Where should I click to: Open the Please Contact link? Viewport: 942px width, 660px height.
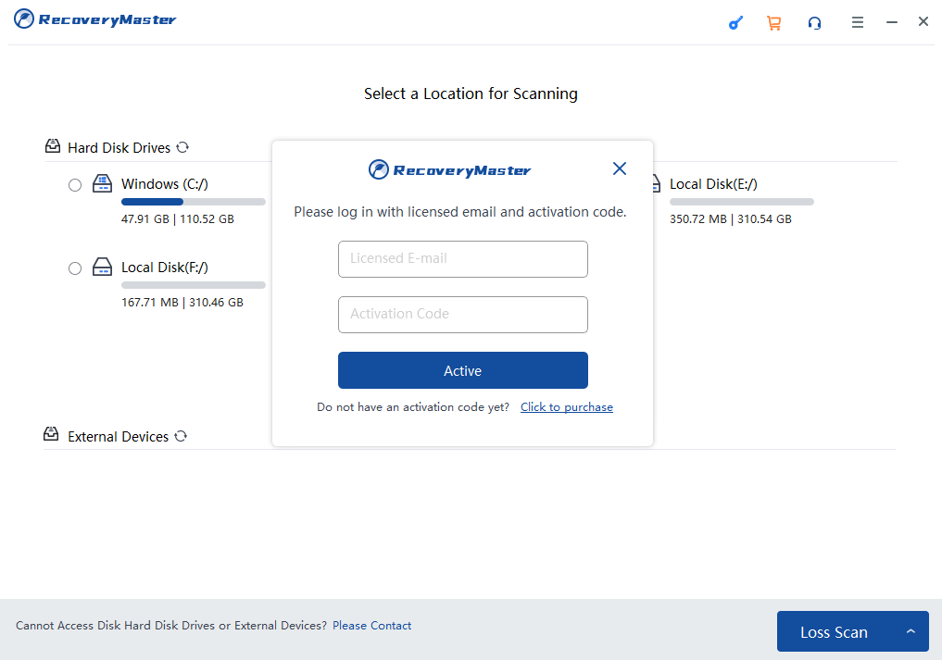(x=371, y=626)
